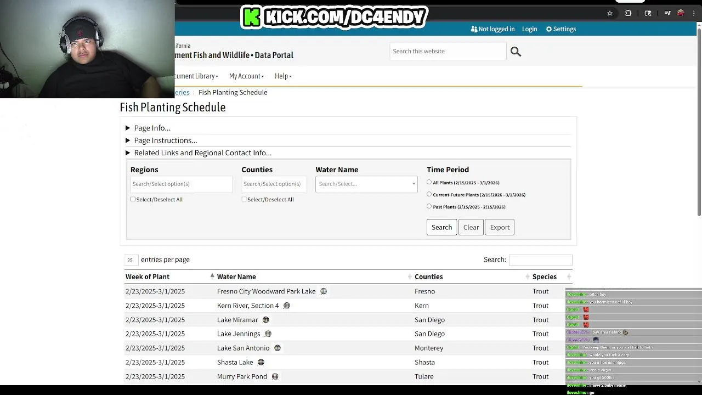Expand Related Links and Regional Contact Info
Screen dimensions: 702x395
click(x=199, y=153)
